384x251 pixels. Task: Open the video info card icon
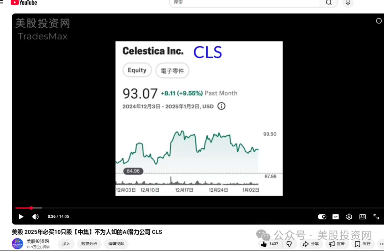coord(379,21)
